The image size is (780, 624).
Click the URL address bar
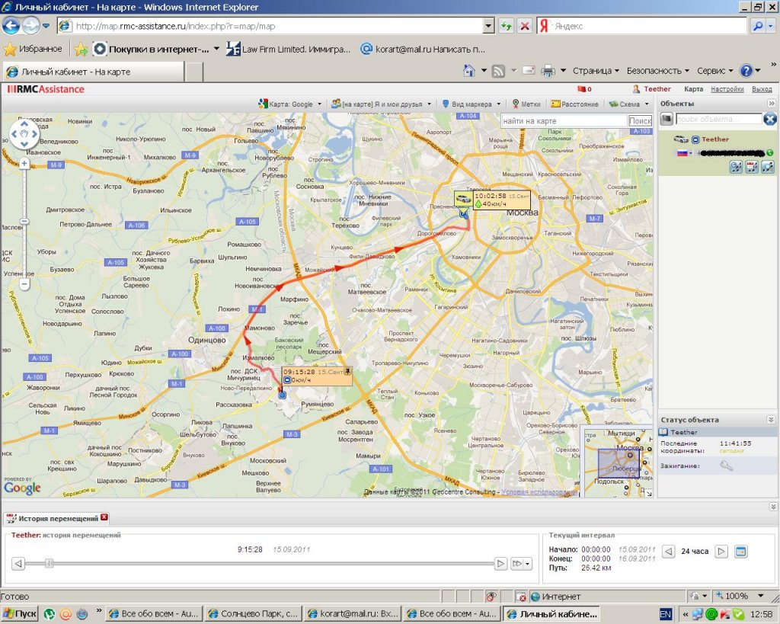277,26
